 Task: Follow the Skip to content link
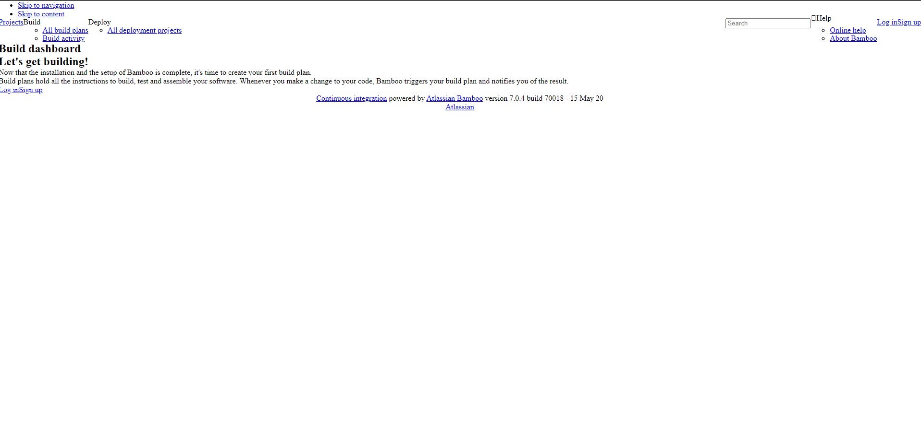pos(41,14)
